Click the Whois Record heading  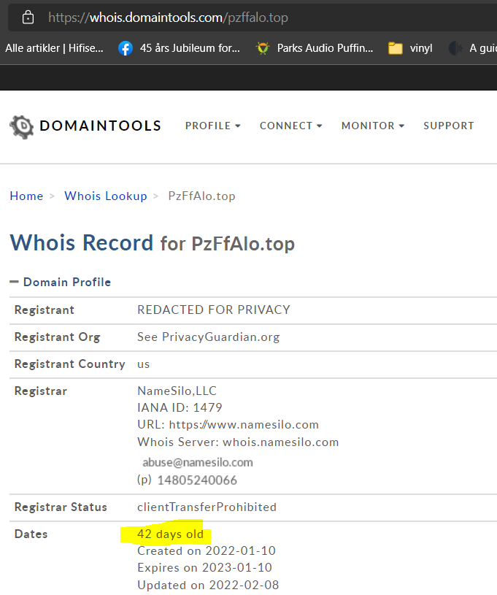pos(82,242)
